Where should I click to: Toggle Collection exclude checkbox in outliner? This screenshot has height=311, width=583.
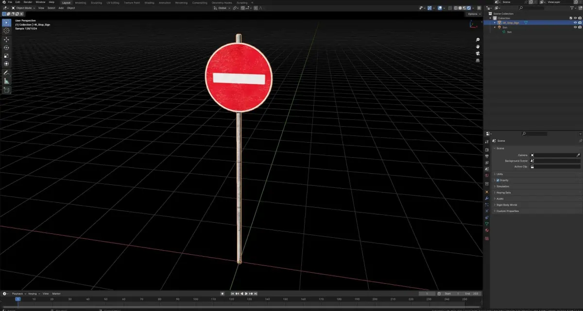click(x=571, y=18)
